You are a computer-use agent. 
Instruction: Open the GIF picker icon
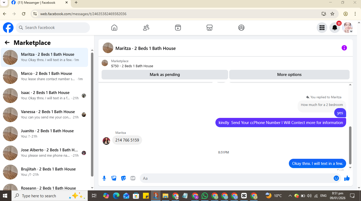[x=133, y=178]
